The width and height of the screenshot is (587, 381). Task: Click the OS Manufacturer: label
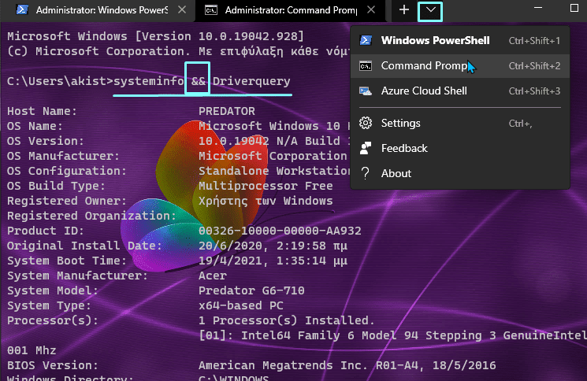click(63, 156)
